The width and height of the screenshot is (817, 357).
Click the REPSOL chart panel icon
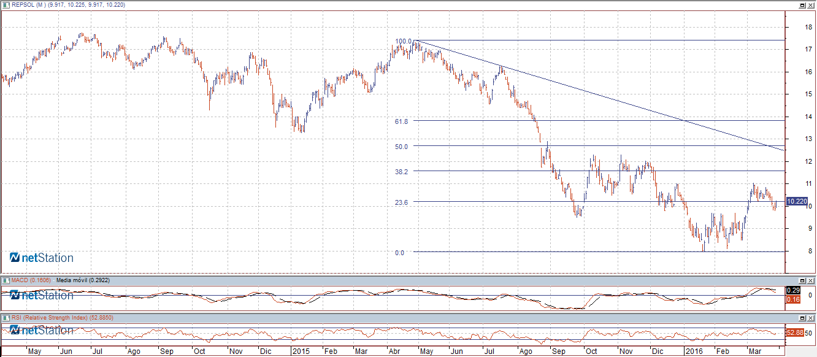(6, 4)
